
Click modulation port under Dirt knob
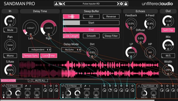(92, 56)
